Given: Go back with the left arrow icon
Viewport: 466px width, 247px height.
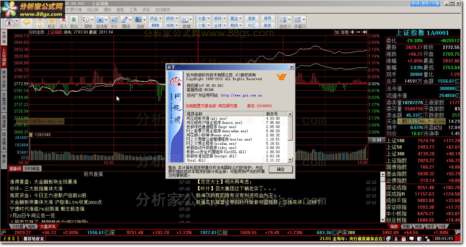Looking at the screenshot, I should (27, 21).
